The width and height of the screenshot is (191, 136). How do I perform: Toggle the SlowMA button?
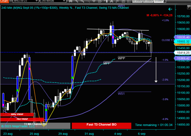point(159,1)
